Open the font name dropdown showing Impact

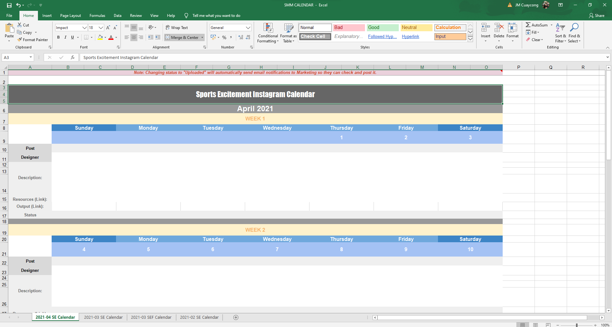(x=84, y=28)
